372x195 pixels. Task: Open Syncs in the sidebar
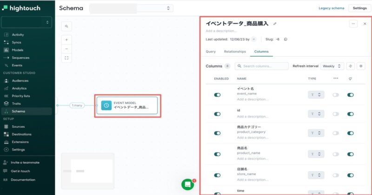pos(16,42)
